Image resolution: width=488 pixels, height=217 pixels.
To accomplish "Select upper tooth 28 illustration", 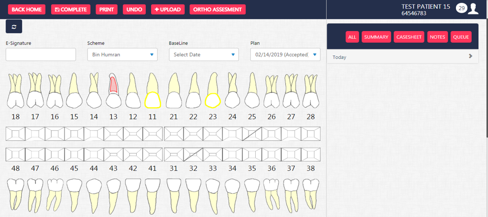I will 311,91.
